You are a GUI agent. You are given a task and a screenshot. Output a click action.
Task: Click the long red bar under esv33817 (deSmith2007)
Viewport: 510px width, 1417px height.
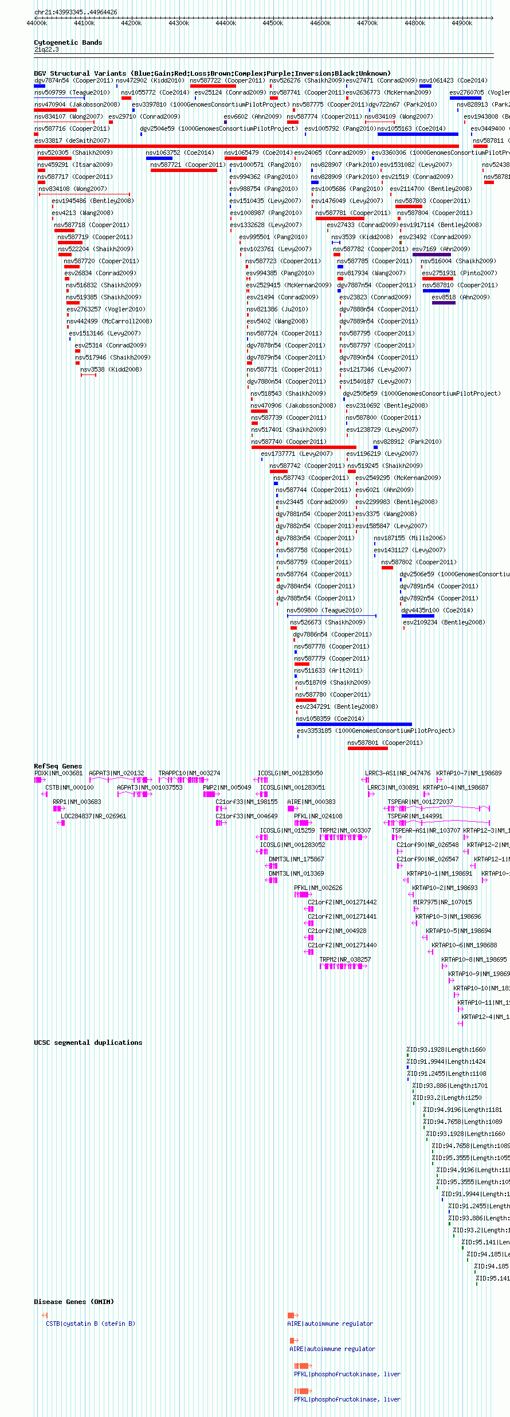click(246, 146)
